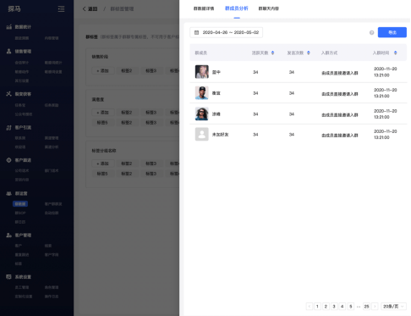
Task: Click the 探马 logo in the sidebar
Action: point(14,9)
